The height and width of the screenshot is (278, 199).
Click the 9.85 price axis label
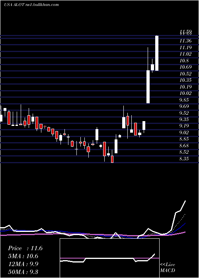tap(184, 100)
